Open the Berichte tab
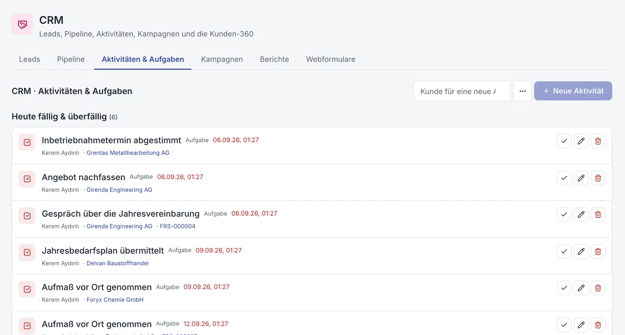 (275, 59)
